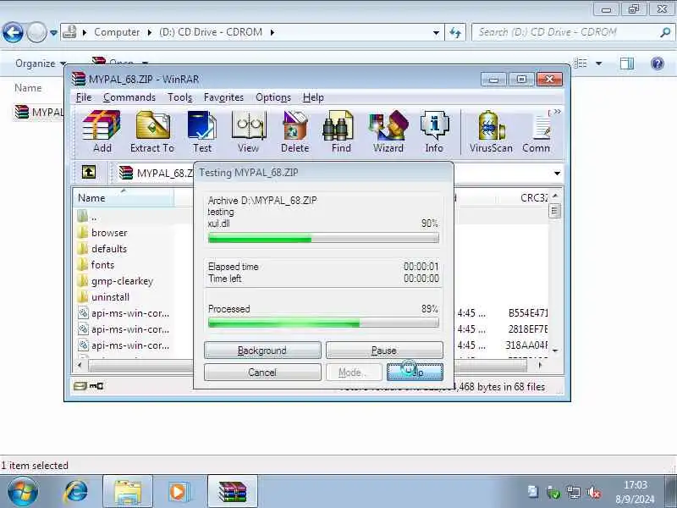This screenshot has width=677, height=508.
Task: Click the muted volume tray icon
Action: [x=594, y=492]
